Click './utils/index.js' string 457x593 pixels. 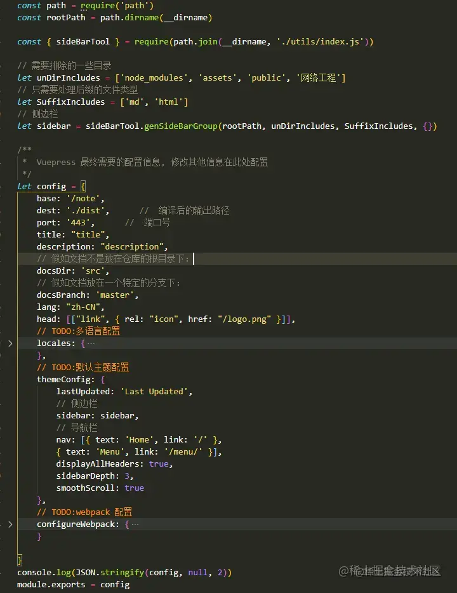(321, 42)
